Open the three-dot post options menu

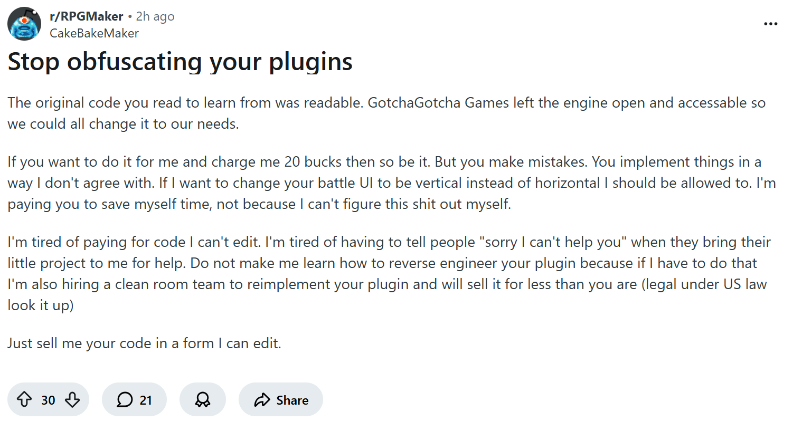771,24
